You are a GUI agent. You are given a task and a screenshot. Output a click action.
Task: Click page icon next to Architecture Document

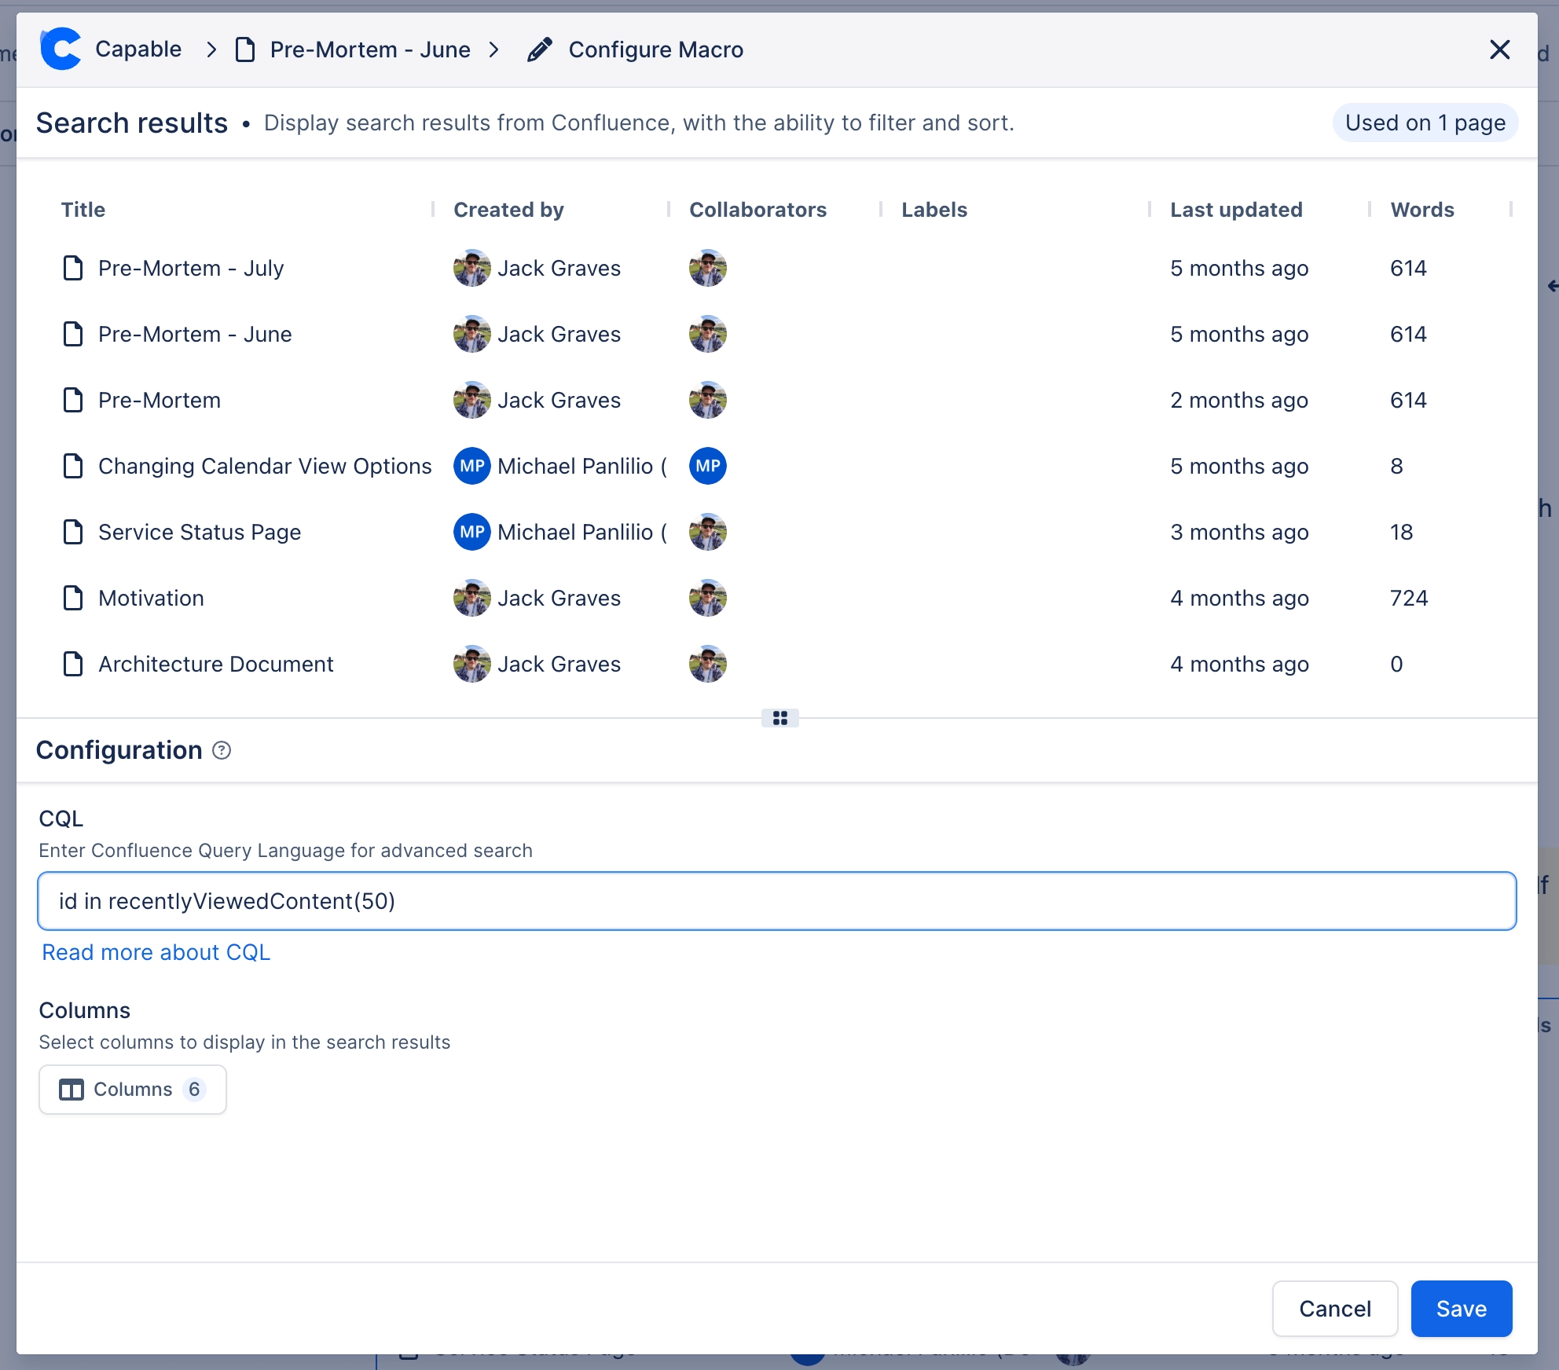pyautogui.click(x=73, y=664)
